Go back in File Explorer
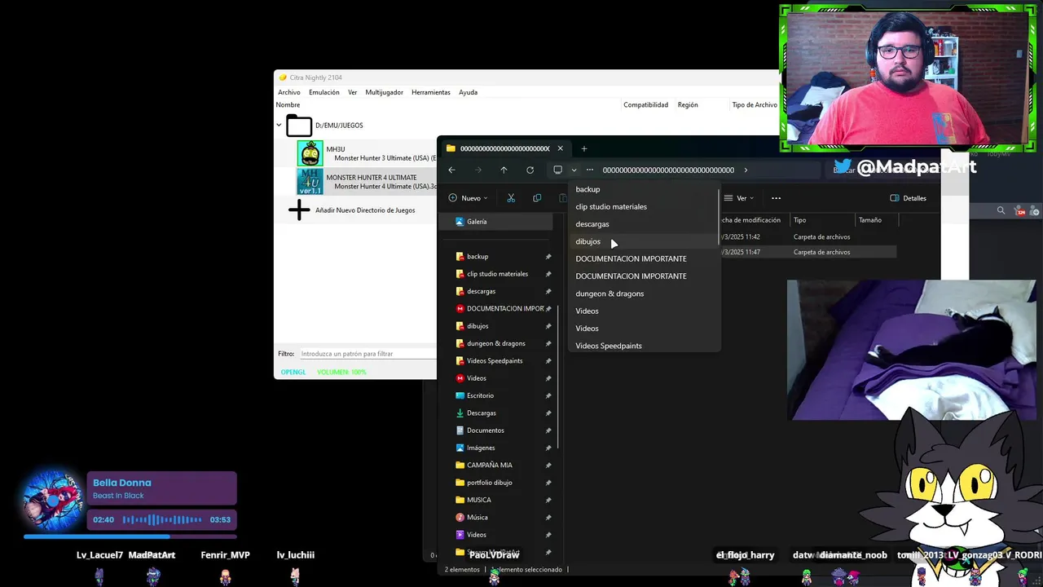 coord(451,170)
